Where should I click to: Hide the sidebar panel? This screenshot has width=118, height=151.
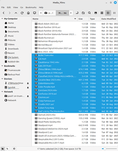click(x=14, y=149)
